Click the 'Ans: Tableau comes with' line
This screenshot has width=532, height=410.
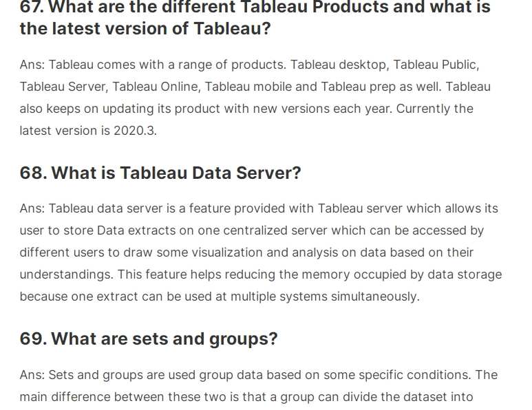coord(249,65)
